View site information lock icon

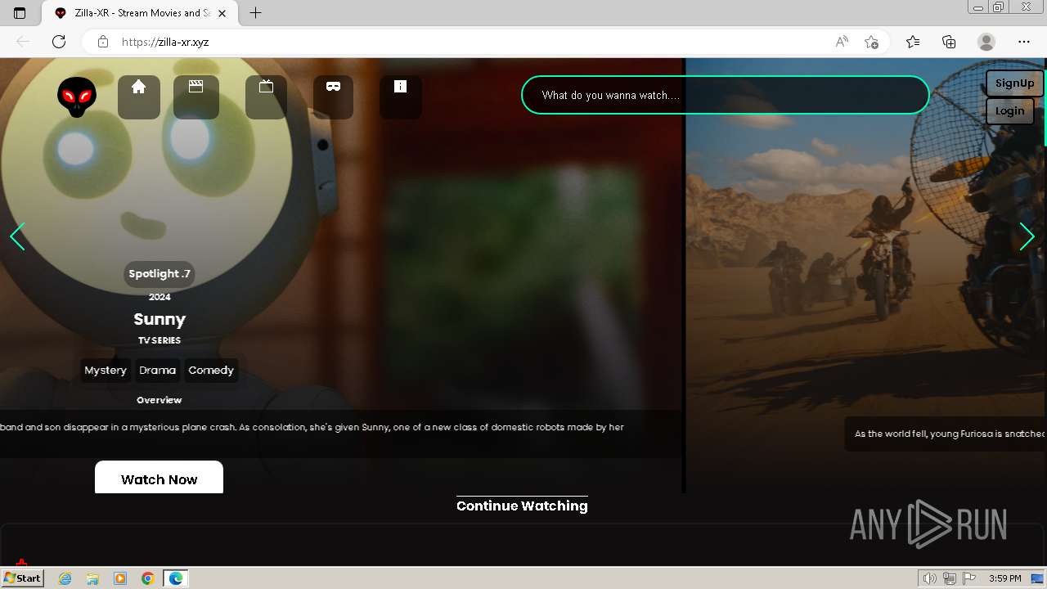point(102,42)
